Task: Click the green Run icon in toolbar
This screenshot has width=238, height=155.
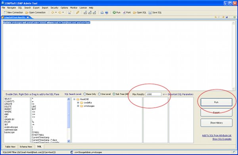Action: (x=114, y=12)
